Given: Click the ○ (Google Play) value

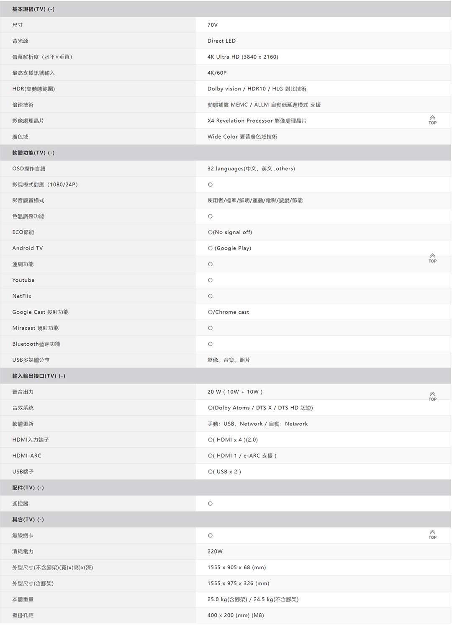Looking at the screenshot, I should pyautogui.click(x=229, y=248).
